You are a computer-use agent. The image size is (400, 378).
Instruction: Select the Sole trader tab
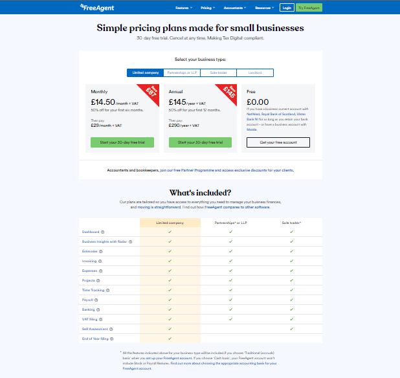[218, 72]
